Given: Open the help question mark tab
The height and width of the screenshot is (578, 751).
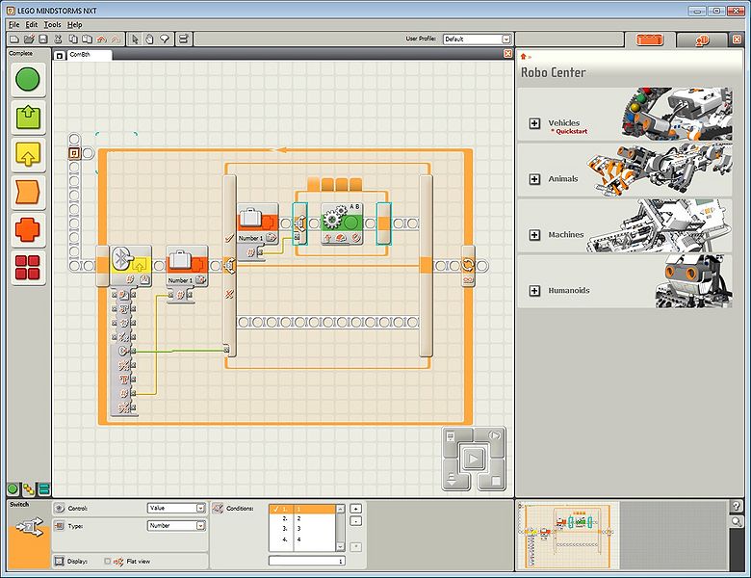Looking at the screenshot, I should [x=737, y=507].
